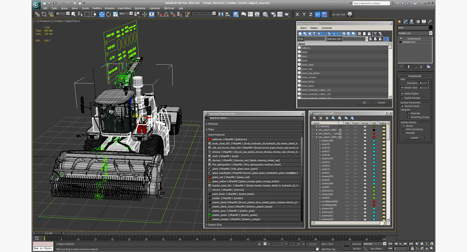Select the Link tool in main toolbar
Viewport: 467px width, 252px height.
(37, 14)
